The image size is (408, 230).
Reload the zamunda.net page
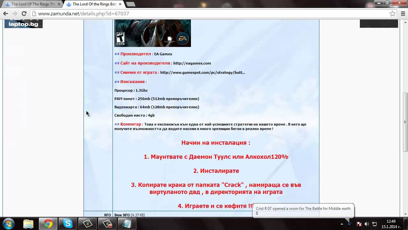[x=24, y=13]
